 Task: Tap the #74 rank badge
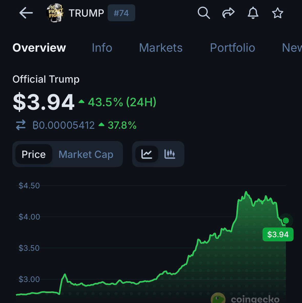tap(121, 13)
